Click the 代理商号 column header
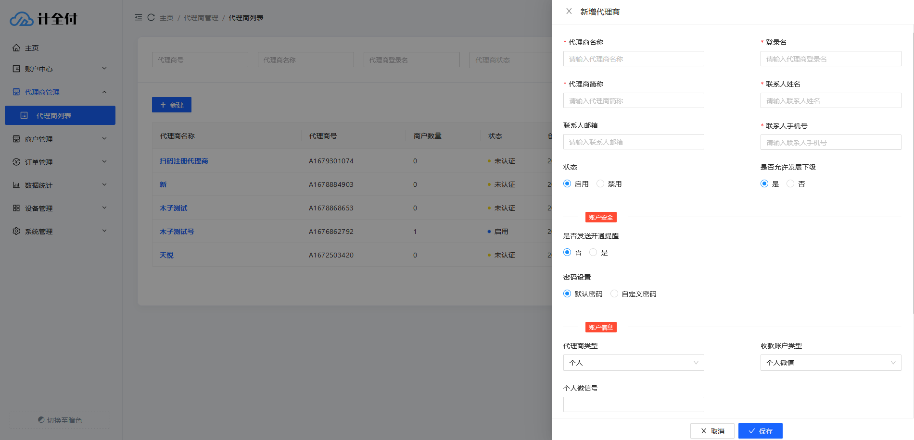This screenshot has height=440, width=914. pos(323,136)
